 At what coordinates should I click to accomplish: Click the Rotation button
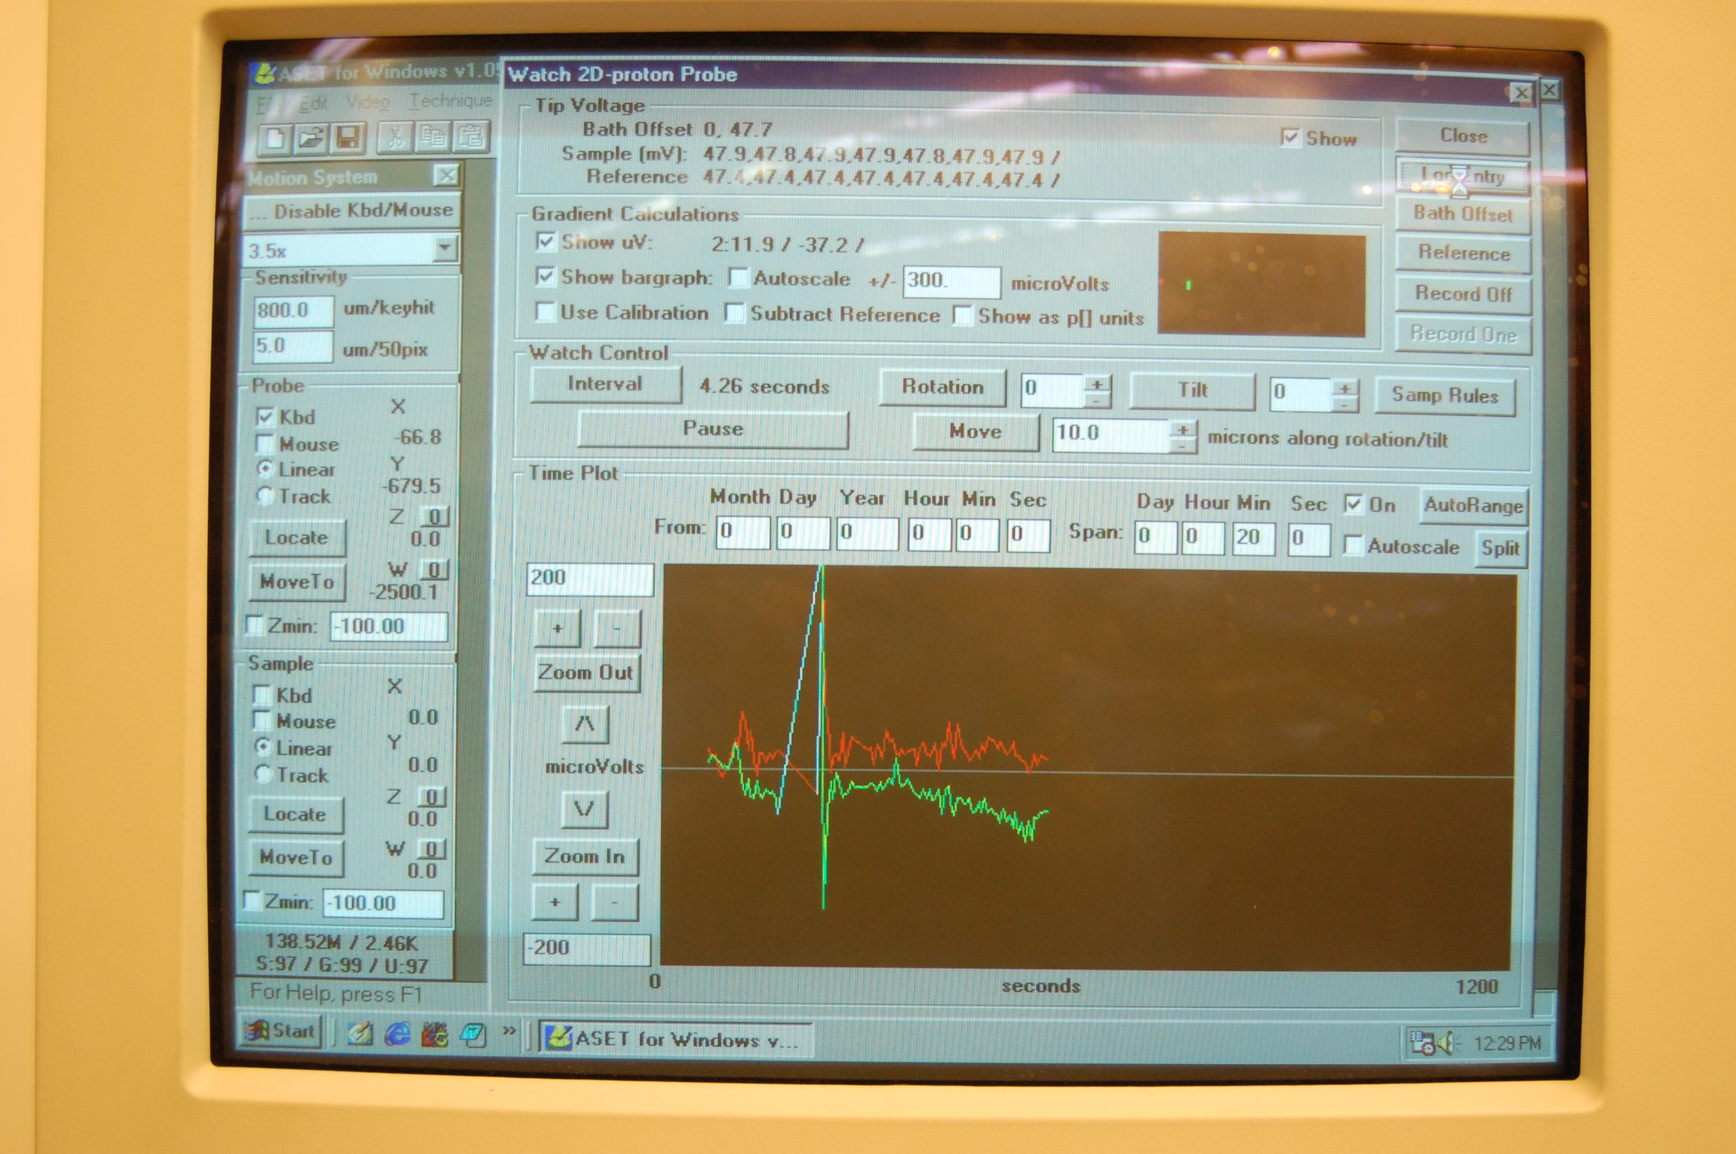(x=942, y=387)
